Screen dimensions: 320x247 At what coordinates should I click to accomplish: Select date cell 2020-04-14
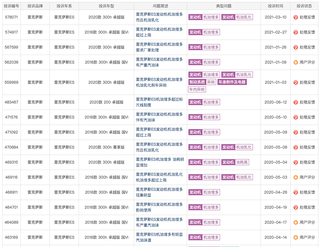pyautogui.click(x=276, y=237)
